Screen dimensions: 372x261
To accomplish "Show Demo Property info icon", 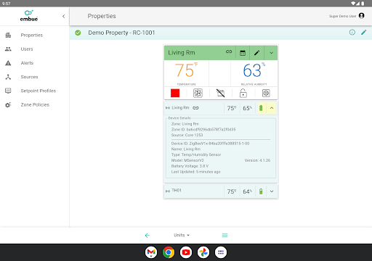I will click(352, 32).
